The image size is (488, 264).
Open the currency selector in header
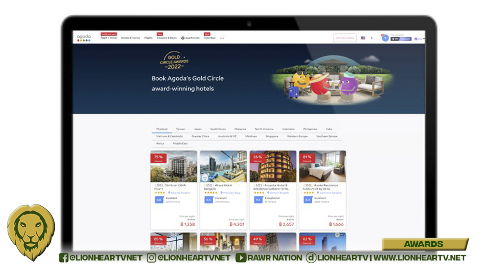click(x=372, y=38)
